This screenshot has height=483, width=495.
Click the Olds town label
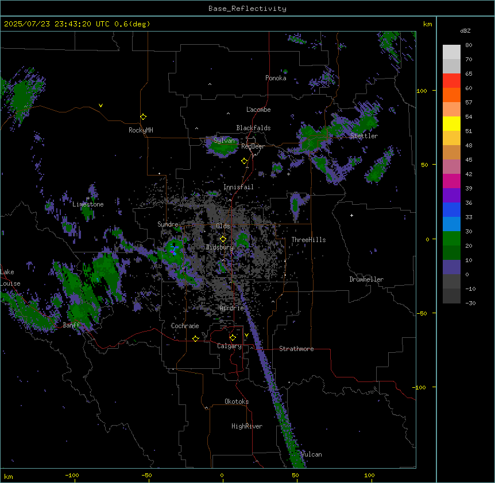tap(223, 226)
